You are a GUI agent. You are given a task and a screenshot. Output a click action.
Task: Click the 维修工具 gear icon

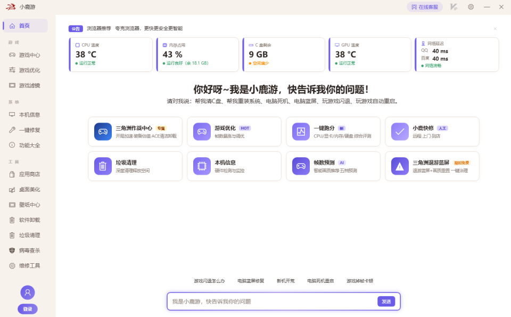12,265
